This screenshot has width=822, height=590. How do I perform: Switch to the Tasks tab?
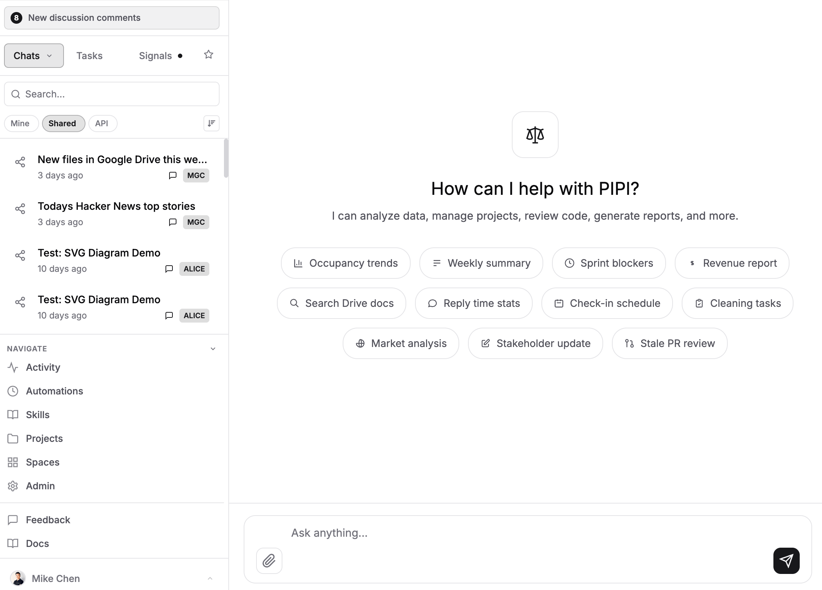click(90, 56)
